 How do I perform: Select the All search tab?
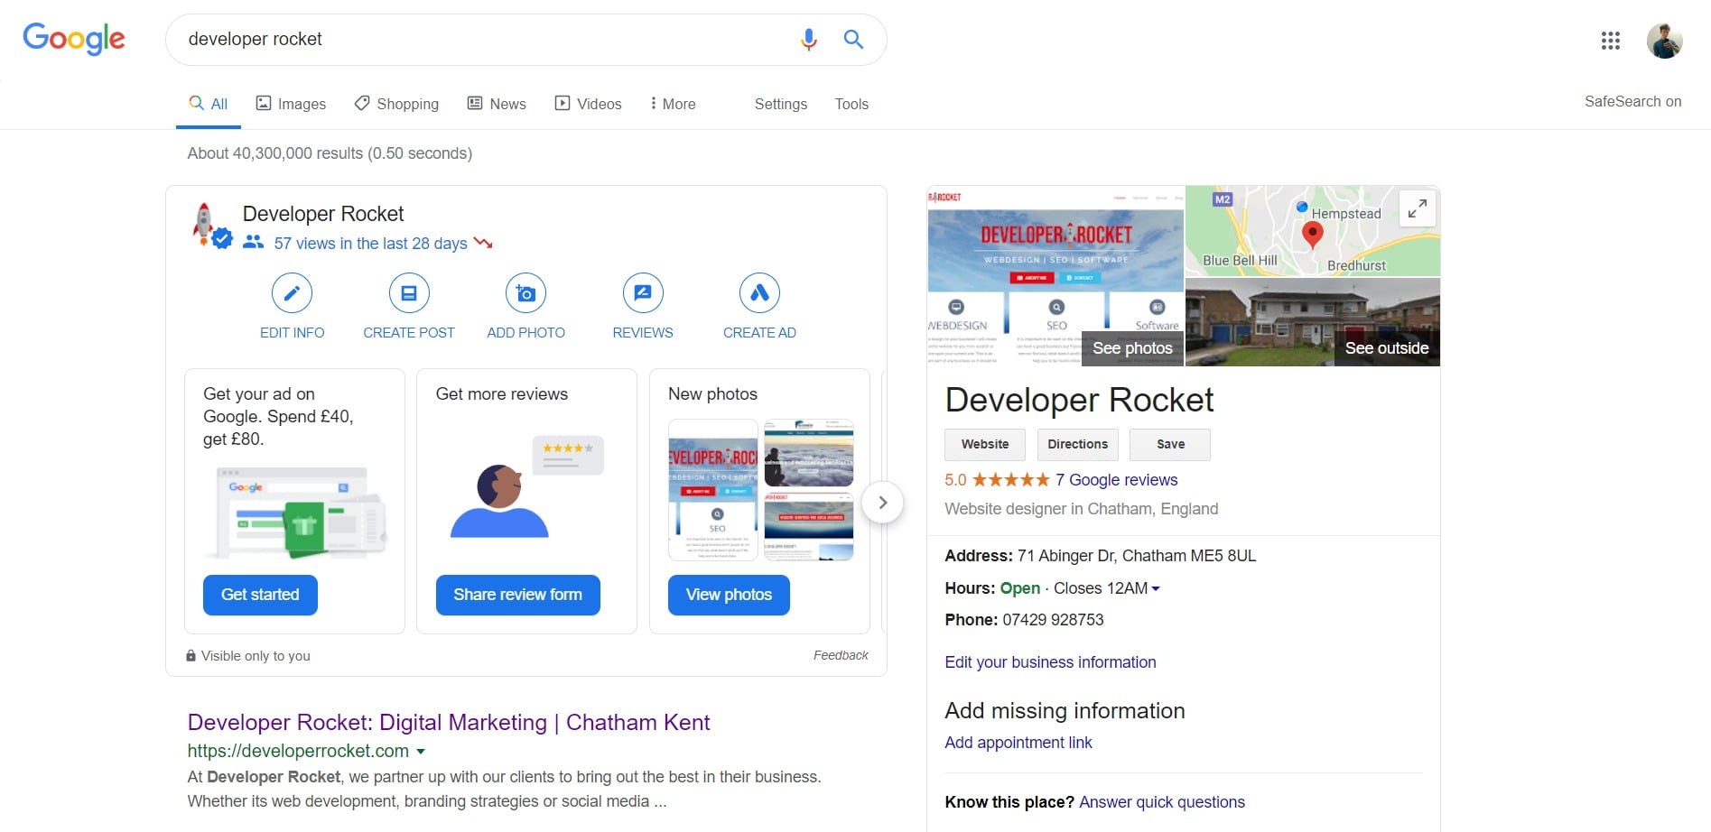[x=209, y=104]
